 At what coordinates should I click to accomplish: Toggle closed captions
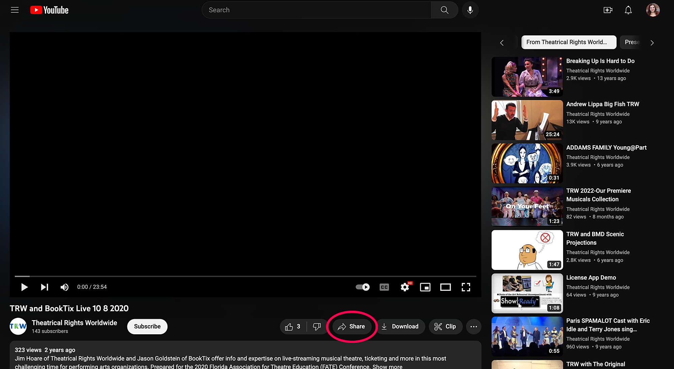384,287
